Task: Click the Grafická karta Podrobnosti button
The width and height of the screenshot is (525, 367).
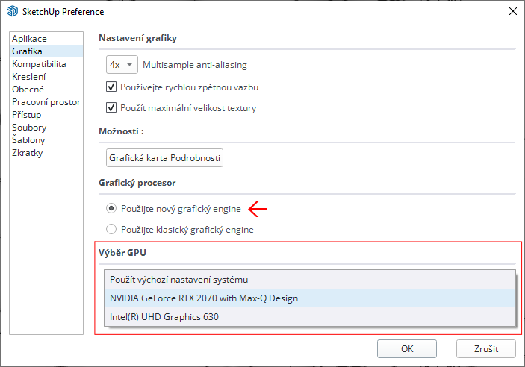Action: click(x=165, y=159)
